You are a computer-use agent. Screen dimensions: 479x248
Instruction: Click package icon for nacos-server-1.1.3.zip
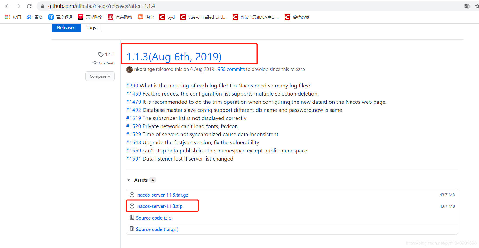[x=132, y=206]
